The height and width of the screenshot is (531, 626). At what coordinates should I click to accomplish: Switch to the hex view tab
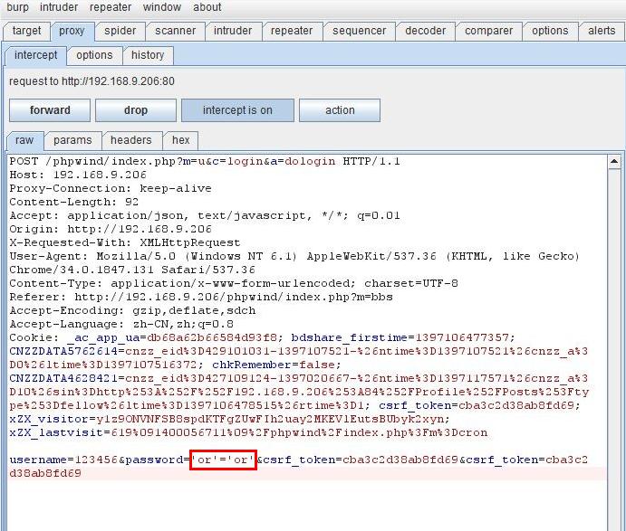(x=181, y=140)
